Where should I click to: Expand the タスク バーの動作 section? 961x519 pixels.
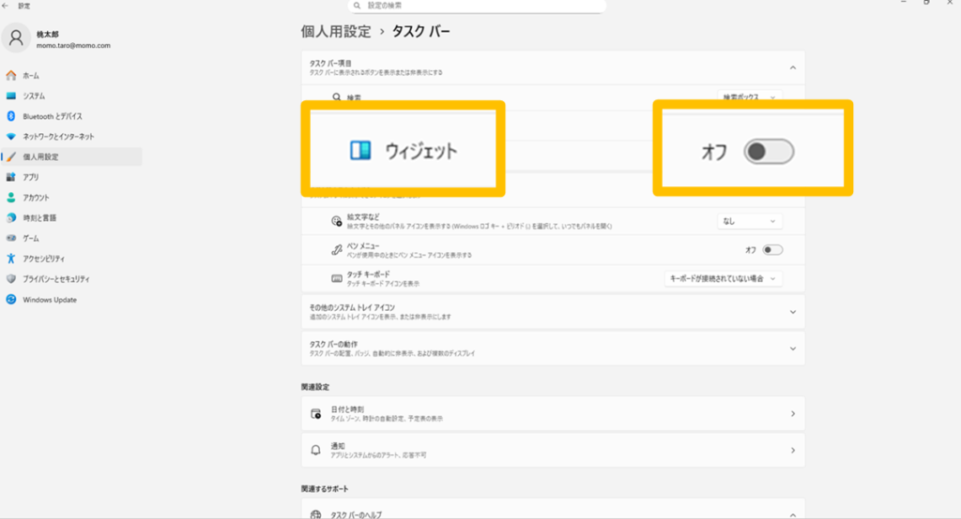click(x=792, y=348)
